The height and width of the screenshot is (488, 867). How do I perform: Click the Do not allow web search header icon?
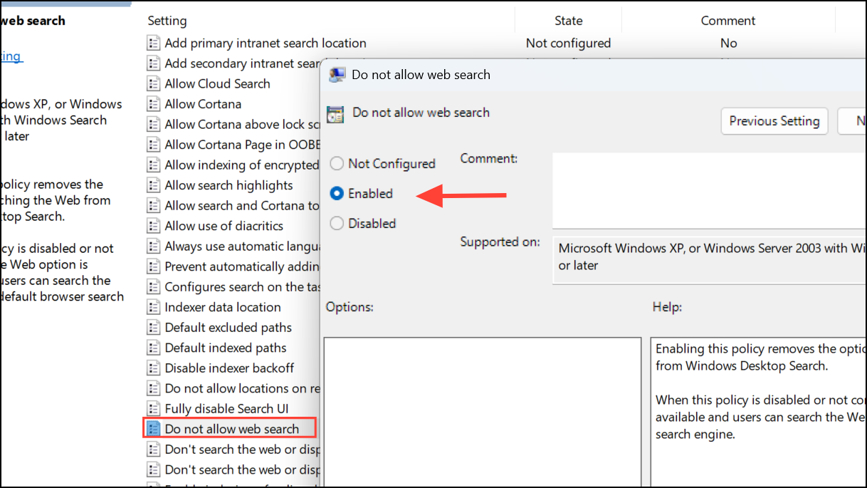coord(335,113)
